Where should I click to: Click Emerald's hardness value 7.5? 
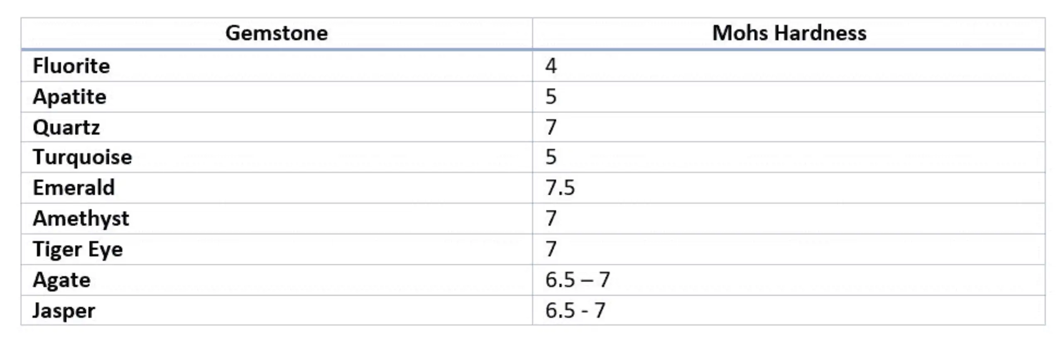(560, 188)
